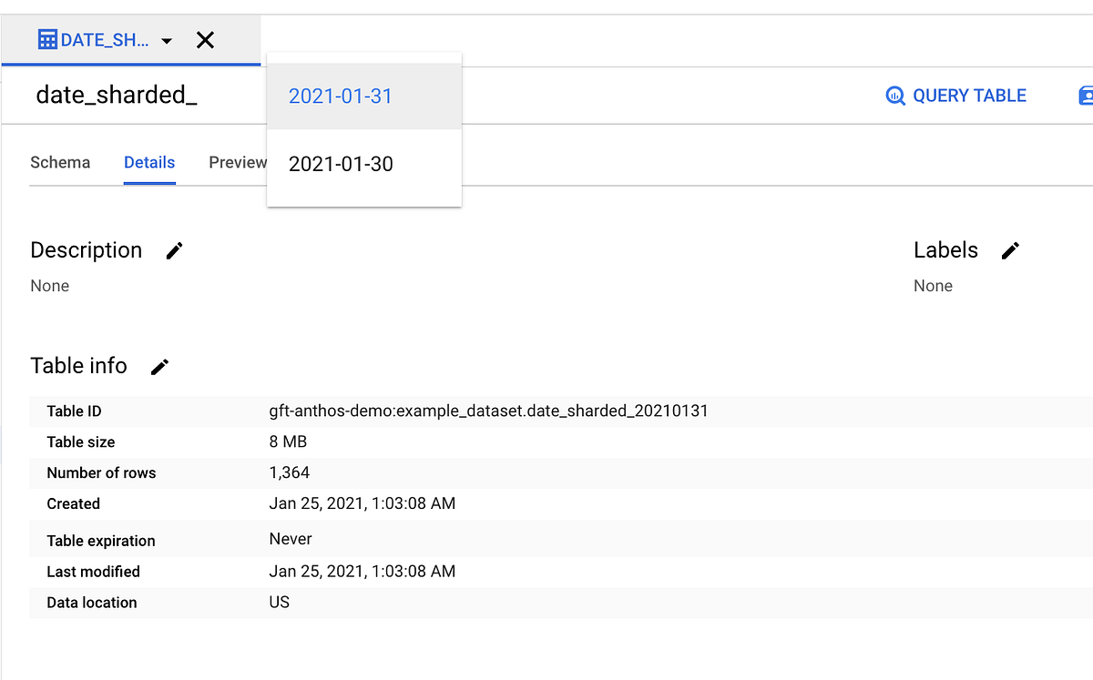Select the Table ID value text

(x=489, y=411)
